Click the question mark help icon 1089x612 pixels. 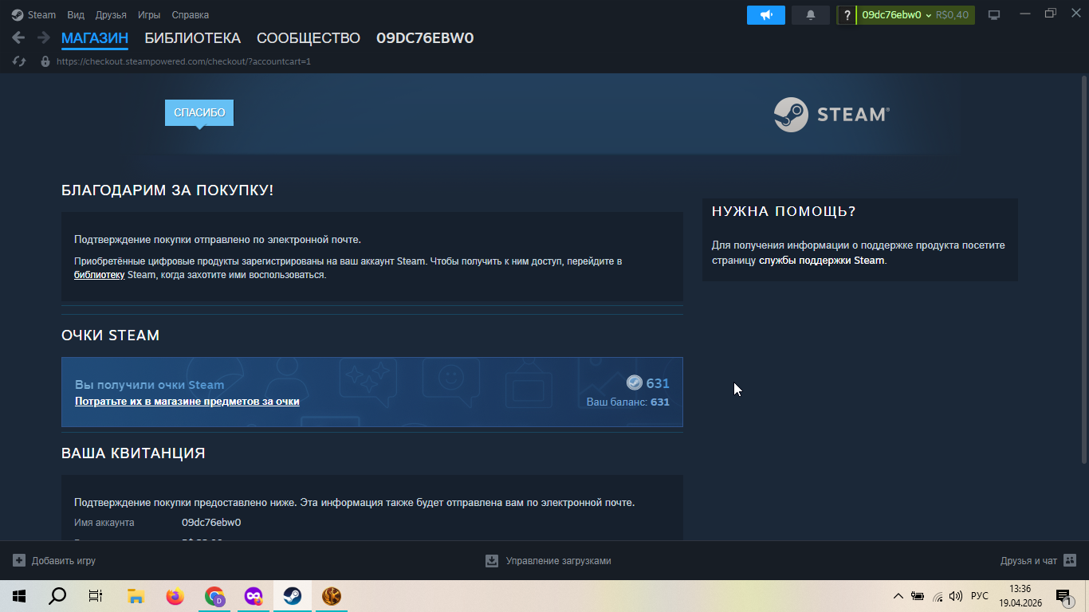click(x=847, y=15)
